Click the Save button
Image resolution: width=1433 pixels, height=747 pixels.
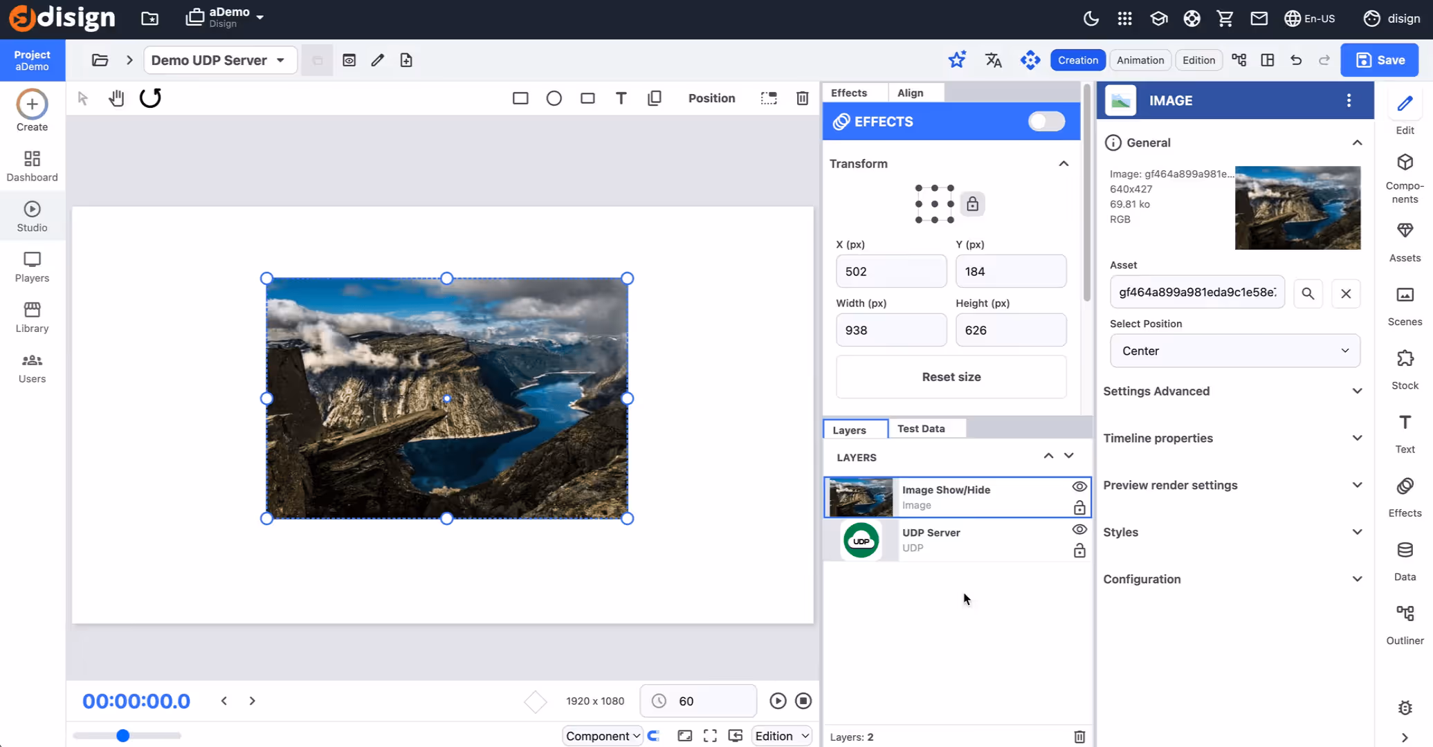point(1380,60)
